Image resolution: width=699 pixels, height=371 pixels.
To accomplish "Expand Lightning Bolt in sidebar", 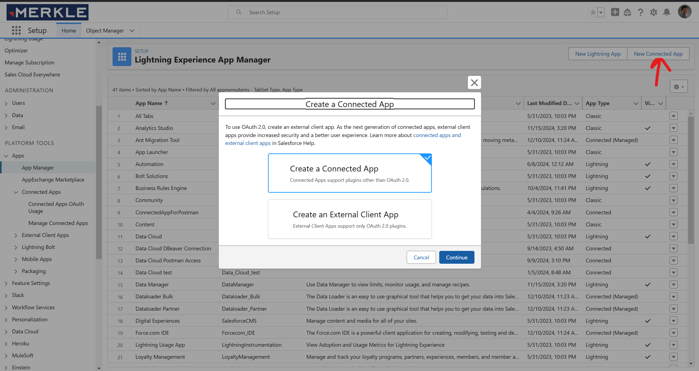I will 16,247.
